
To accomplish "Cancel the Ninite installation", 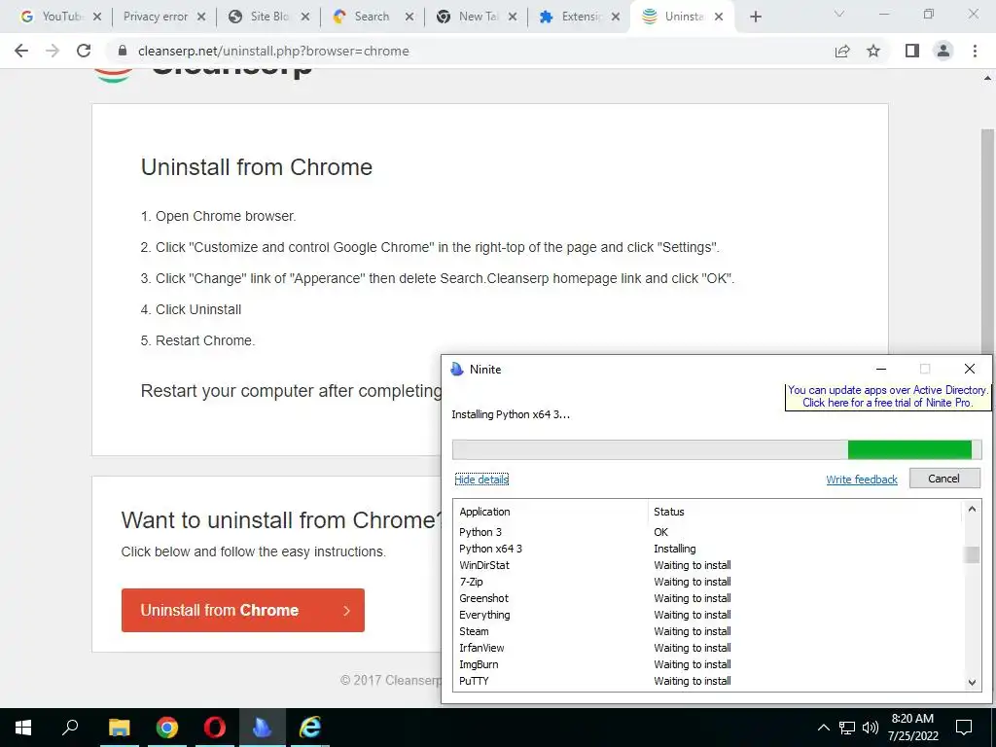I will point(943,479).
